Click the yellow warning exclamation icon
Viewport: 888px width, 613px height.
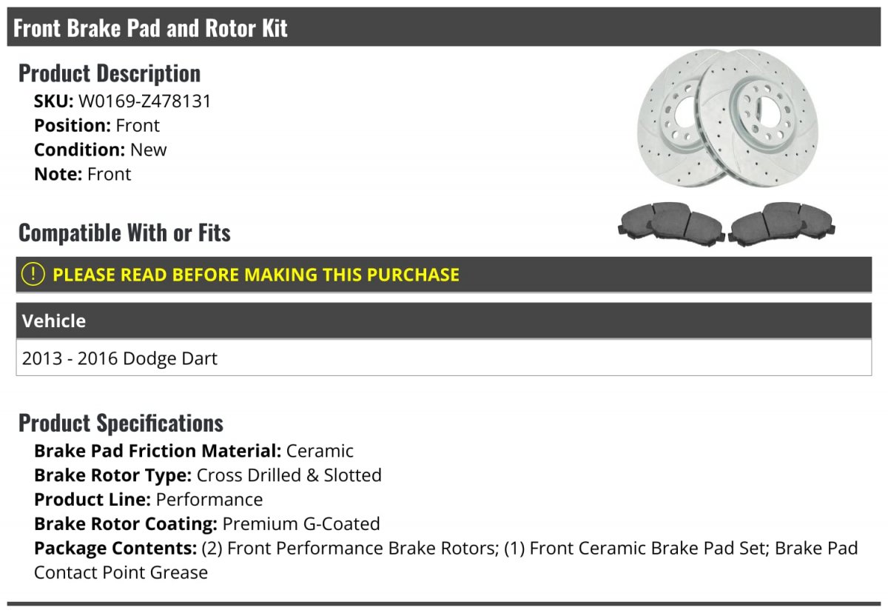33,275
